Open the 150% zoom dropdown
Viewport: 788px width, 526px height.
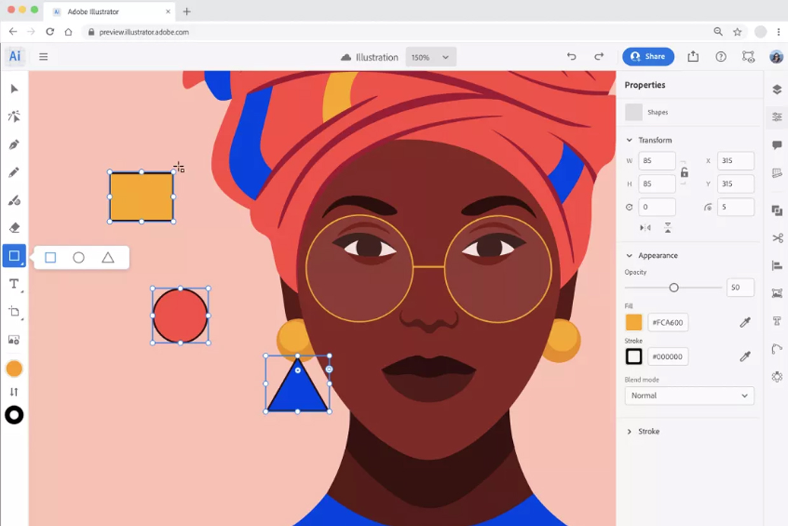tap(430, 57)
